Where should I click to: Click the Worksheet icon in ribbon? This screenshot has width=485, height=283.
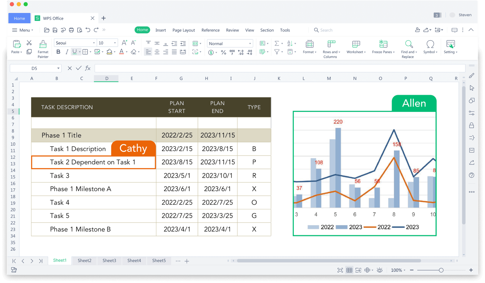point(356,44)
